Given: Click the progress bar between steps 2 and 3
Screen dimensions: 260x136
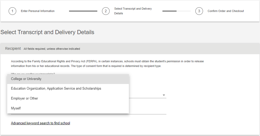Looking at the screenshot, I should [x=176, y=11].
